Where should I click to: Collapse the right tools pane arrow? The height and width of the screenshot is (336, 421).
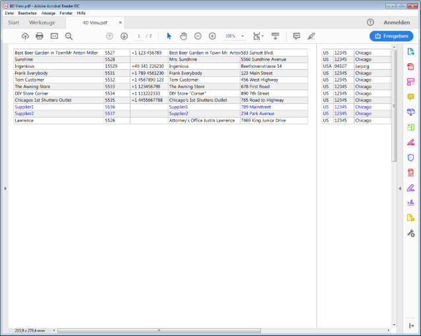[400, 189]
